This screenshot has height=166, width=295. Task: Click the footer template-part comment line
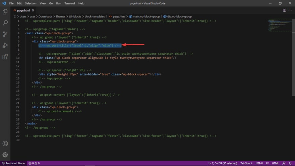(x=121, y=136)
